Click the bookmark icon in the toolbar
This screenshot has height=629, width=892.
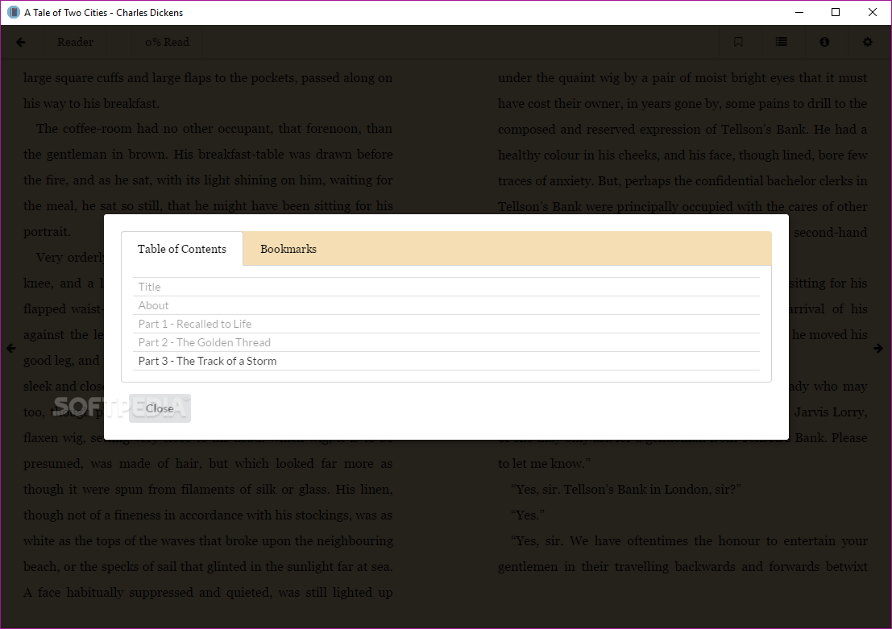(x=738, y=42)
